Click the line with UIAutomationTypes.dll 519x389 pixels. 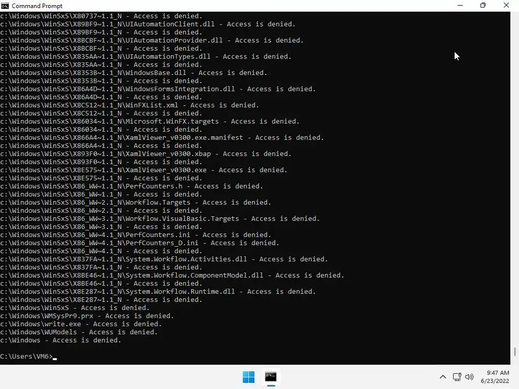[x=145, y=57]
